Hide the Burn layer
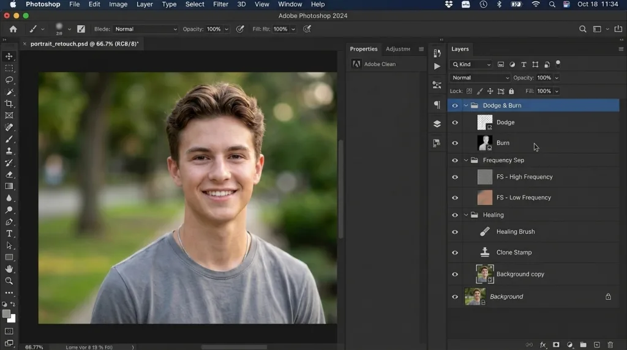 coord(455,143)
